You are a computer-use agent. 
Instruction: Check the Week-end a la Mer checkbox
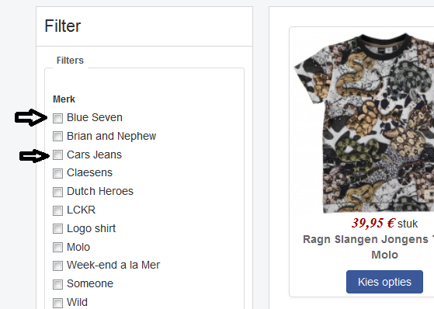click(58, 266)
